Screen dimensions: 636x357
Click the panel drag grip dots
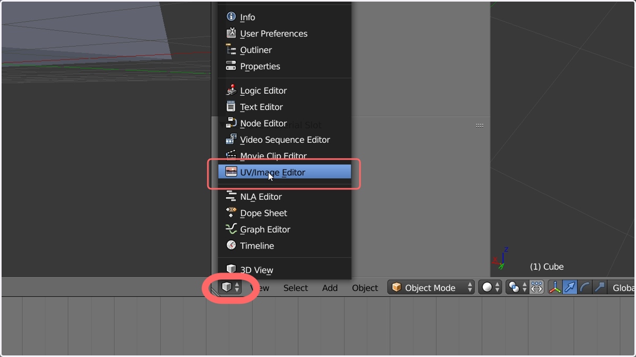click(480, 125)
